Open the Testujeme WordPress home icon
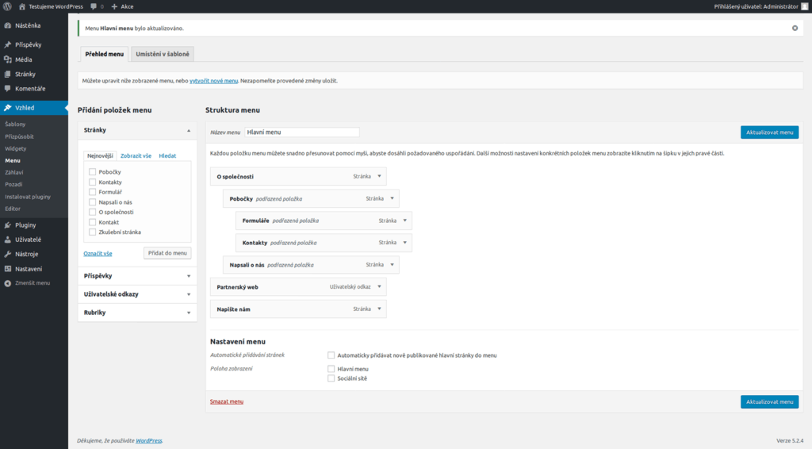The image size is (812, 449). (x=21, y=6)
